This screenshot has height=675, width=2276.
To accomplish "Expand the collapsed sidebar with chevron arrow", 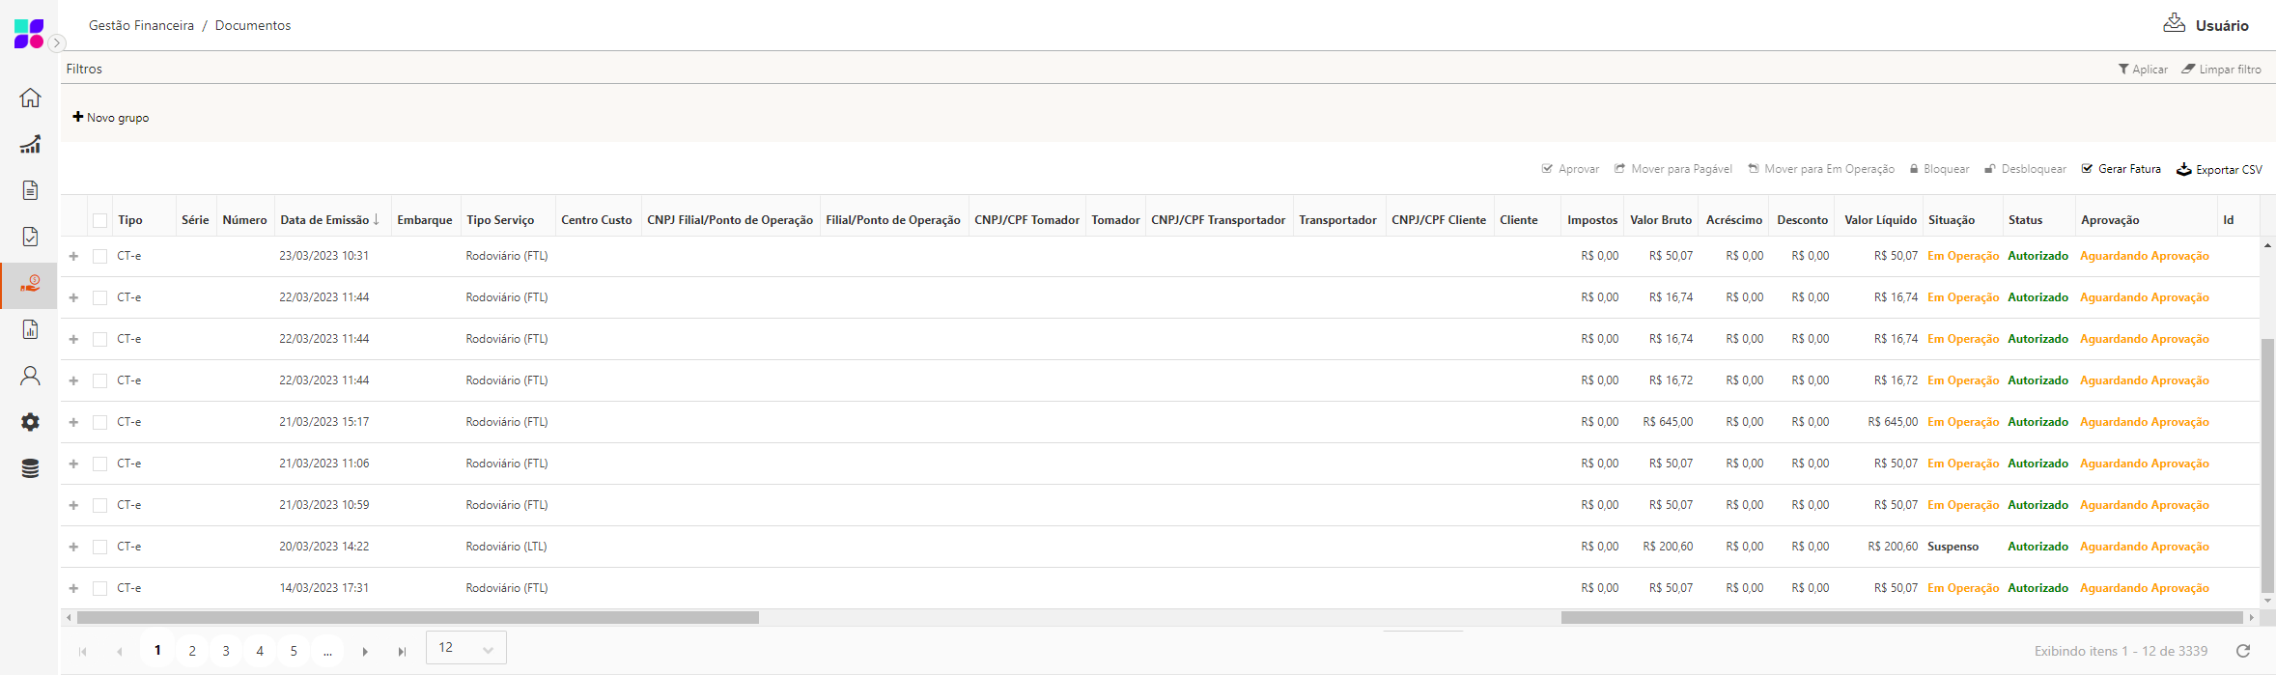I will pyautogui.click(x=57, y=42).
